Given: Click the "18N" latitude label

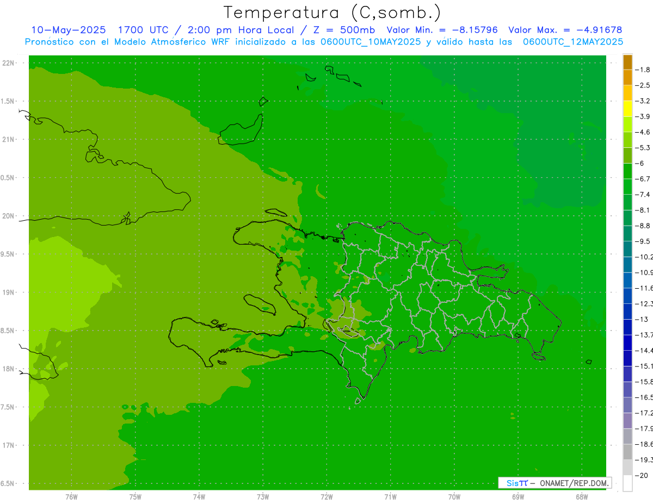Looking at the screenshot, I should click(9, 369).
